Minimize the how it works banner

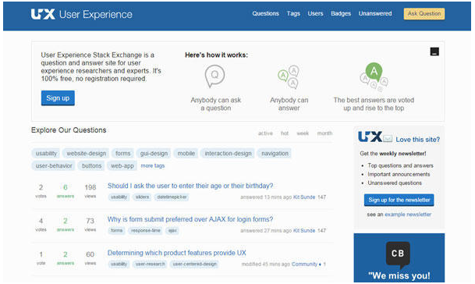(x=434, y=51)
